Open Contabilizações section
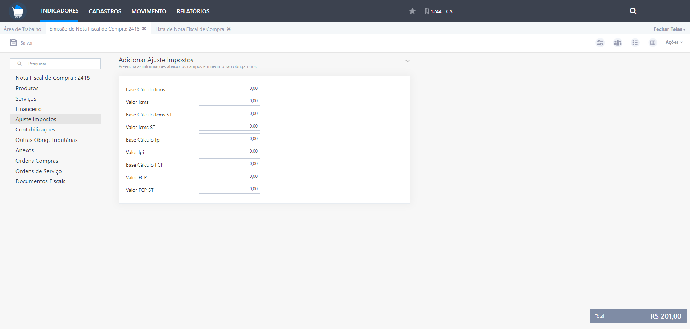Screen dimensions: 690x329 tap(35, 129)
